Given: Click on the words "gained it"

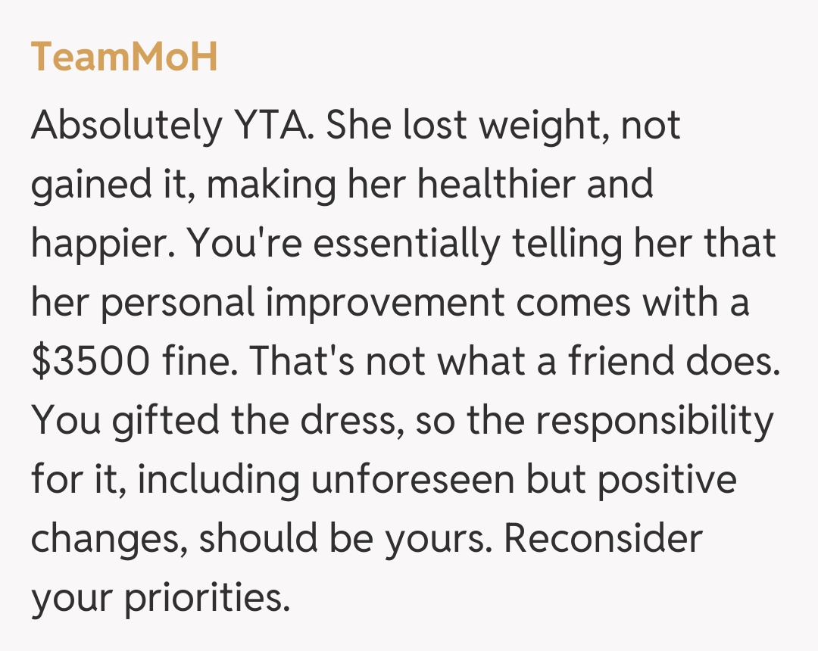Looking at the screenshot, I should pos(111,185).
